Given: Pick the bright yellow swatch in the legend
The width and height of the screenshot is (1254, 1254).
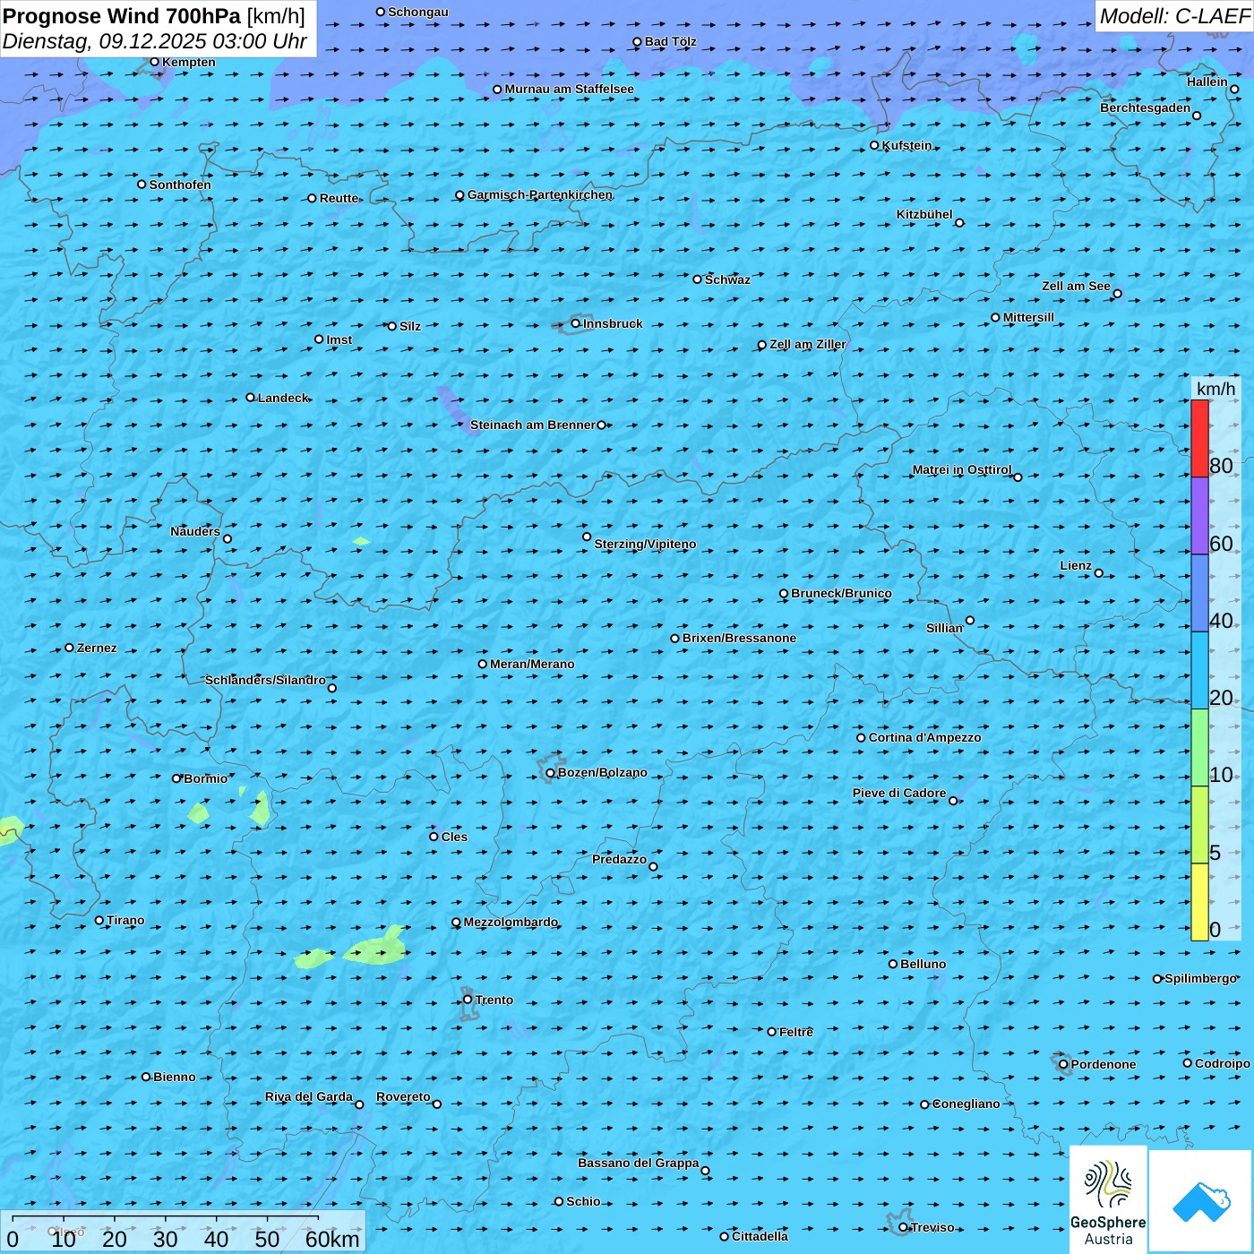Looking at the screenshot, I should pyautogui.click(x=1199, y=902).
